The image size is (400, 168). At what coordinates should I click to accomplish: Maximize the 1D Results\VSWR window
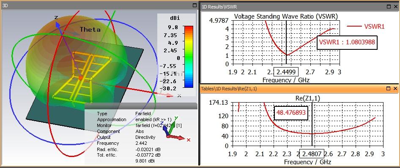click(389, 7)
